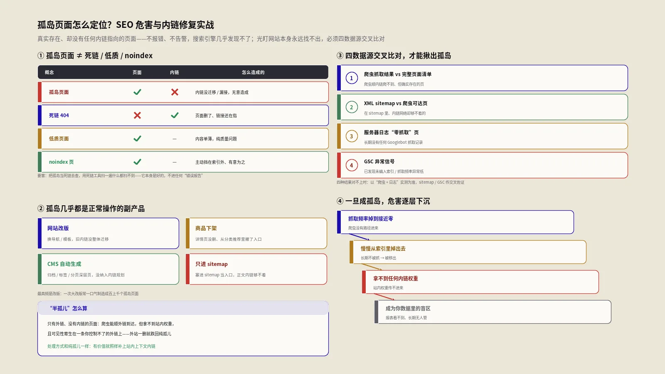Click section heading ② 孤岛几乎都是正常操作的副产品
Viewport: 665px width, 374px height.
pos(91,209)
